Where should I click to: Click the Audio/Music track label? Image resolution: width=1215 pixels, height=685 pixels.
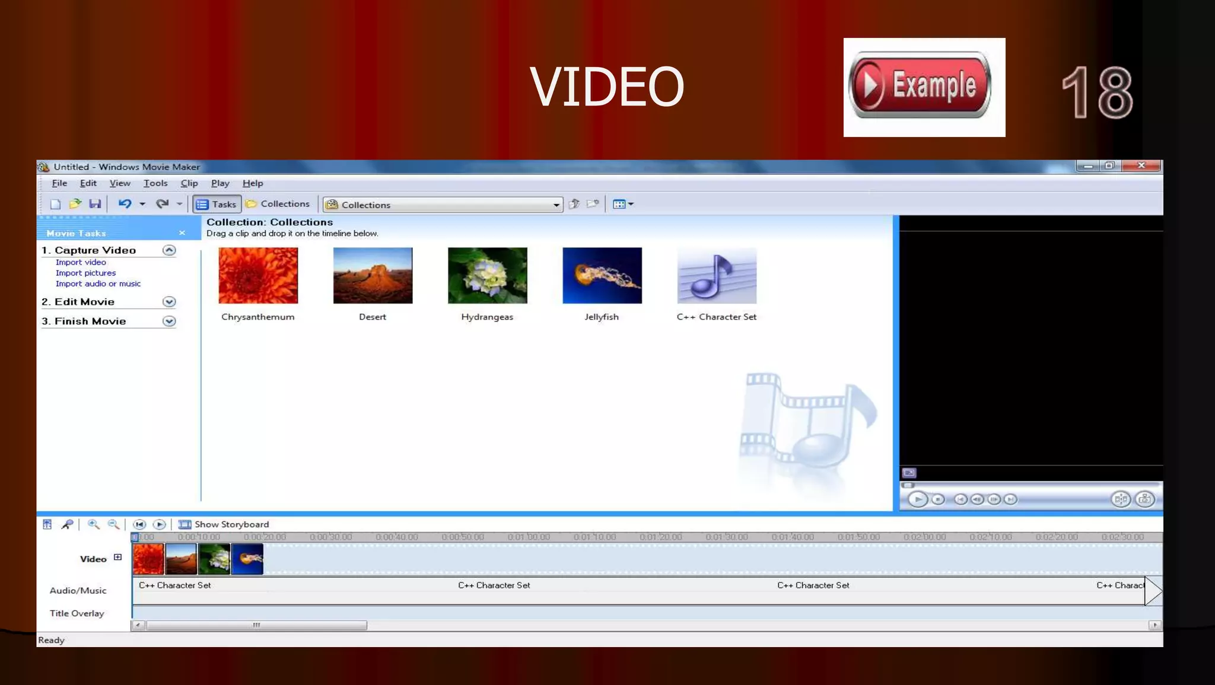coord(78,591)
